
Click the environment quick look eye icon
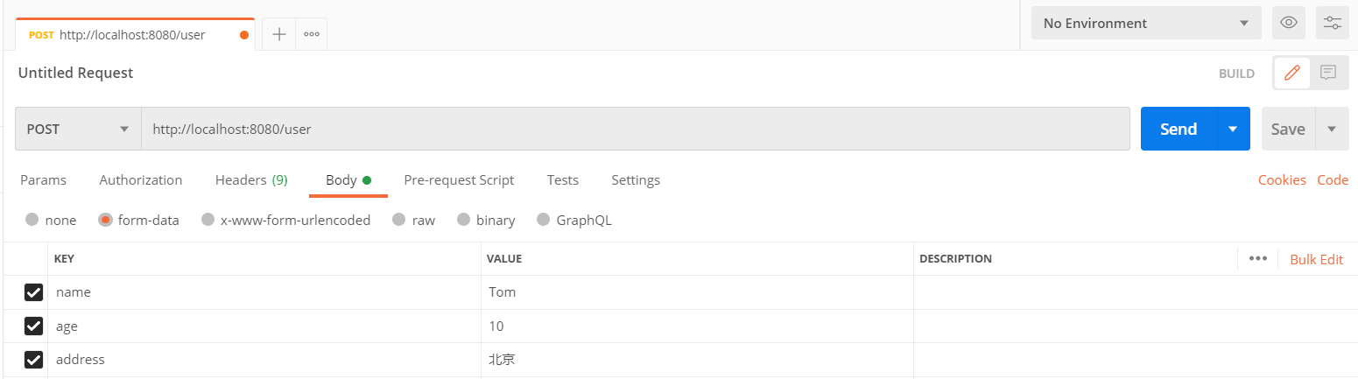1288,23
